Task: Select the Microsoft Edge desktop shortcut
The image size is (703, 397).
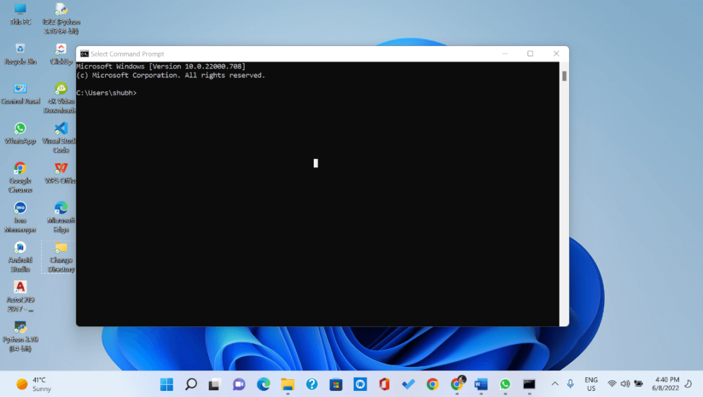Action: click(x=61, y=217)
